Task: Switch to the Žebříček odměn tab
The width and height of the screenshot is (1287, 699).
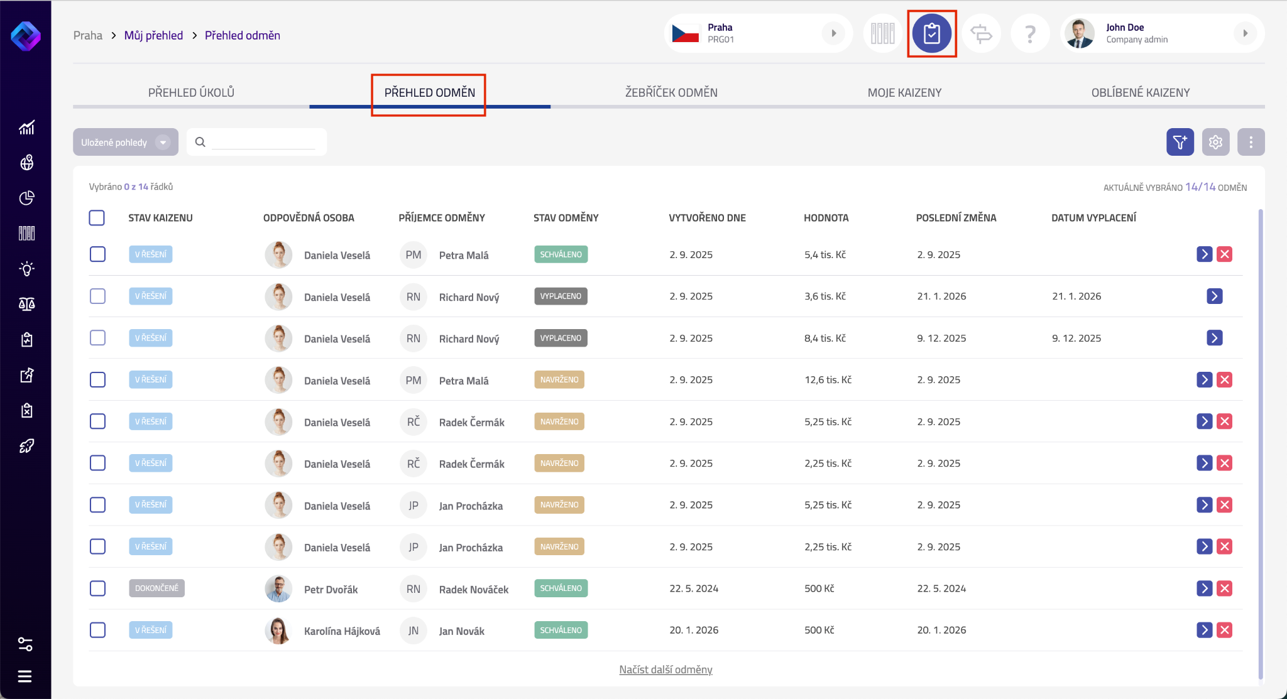Action: [671, 92]
